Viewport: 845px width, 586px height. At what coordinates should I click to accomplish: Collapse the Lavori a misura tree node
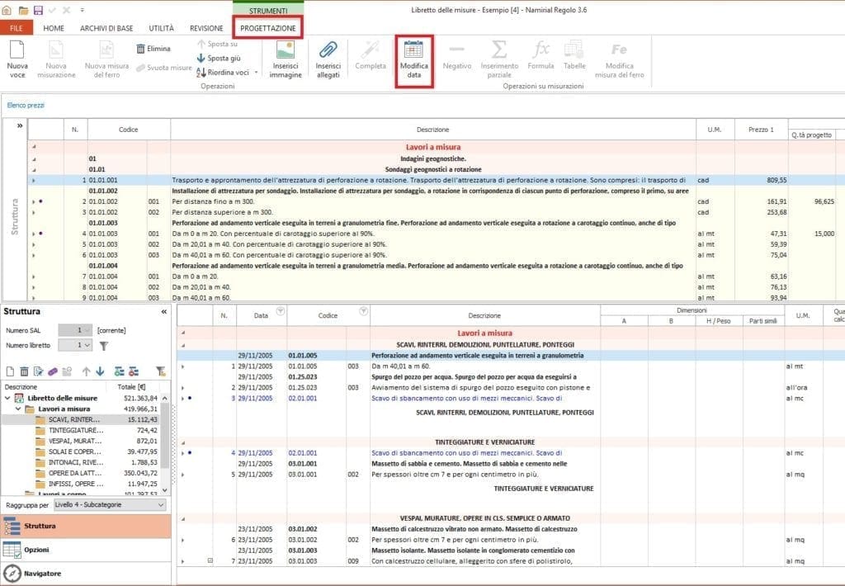pos(18,409)
